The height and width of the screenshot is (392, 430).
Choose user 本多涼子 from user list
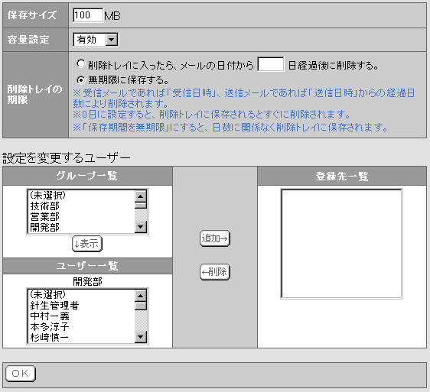[x=81, y=327]
